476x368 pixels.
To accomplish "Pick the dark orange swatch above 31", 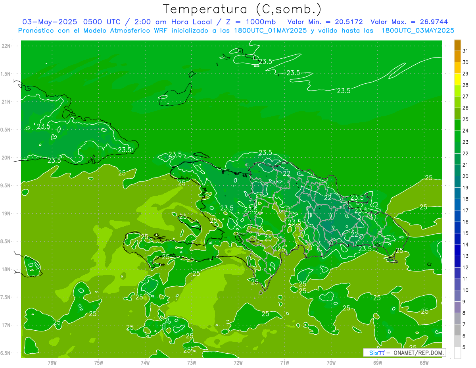I will tap(457, 45).
